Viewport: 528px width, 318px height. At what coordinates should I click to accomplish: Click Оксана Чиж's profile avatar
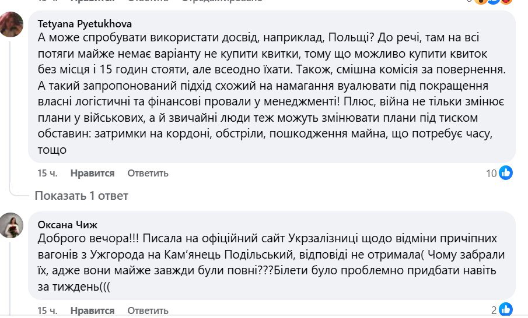pyautogui.click(x=12, y=225)
